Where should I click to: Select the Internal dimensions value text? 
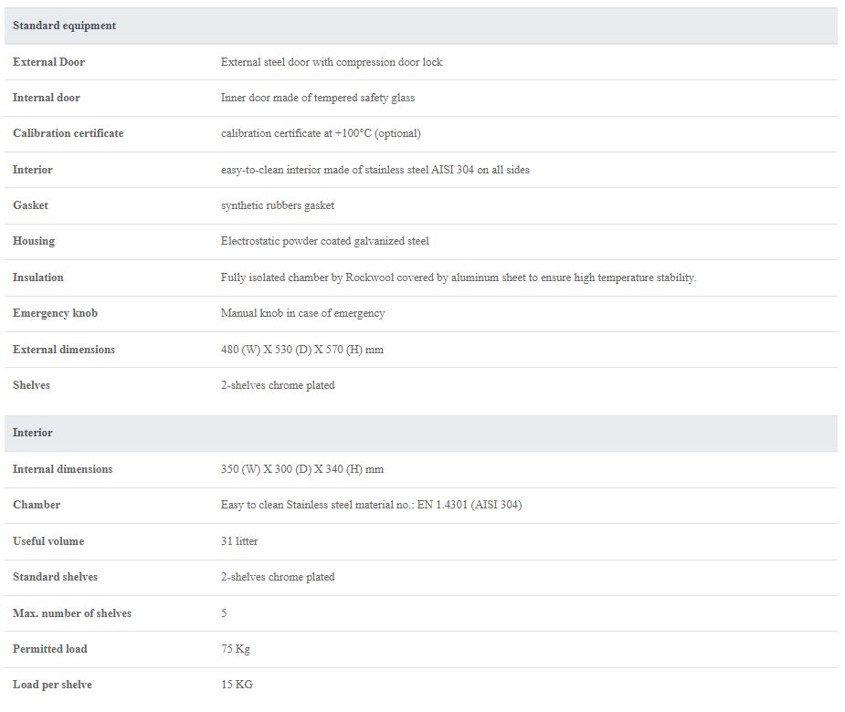coord(301,469)
